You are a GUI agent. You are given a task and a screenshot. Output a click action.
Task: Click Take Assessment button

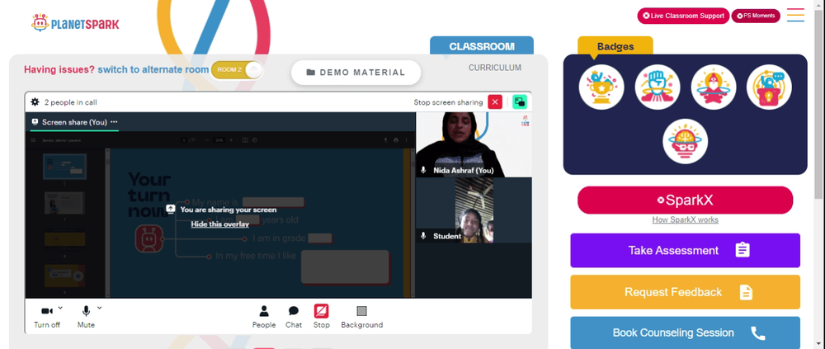[x=685, y=251]
